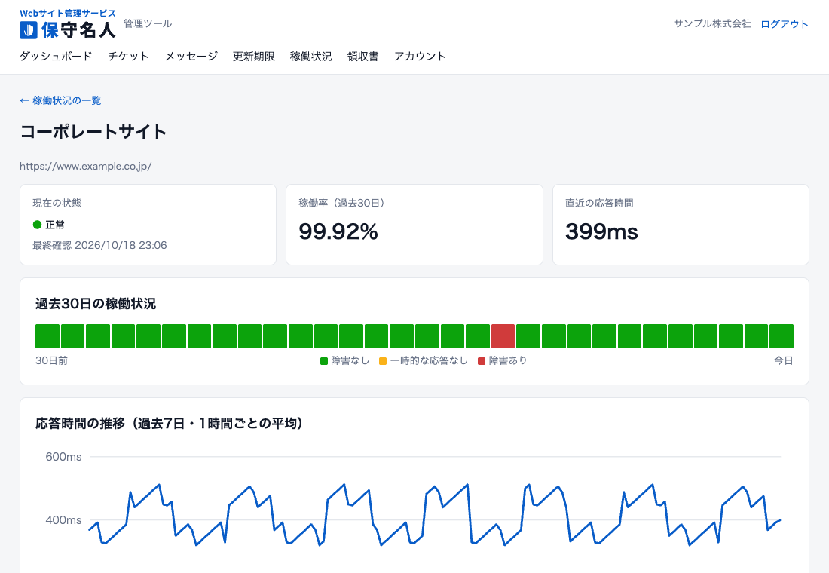Click the first green day block (30日前)
Viewport: 829px width, 573px height.
[x=47, y=336]
